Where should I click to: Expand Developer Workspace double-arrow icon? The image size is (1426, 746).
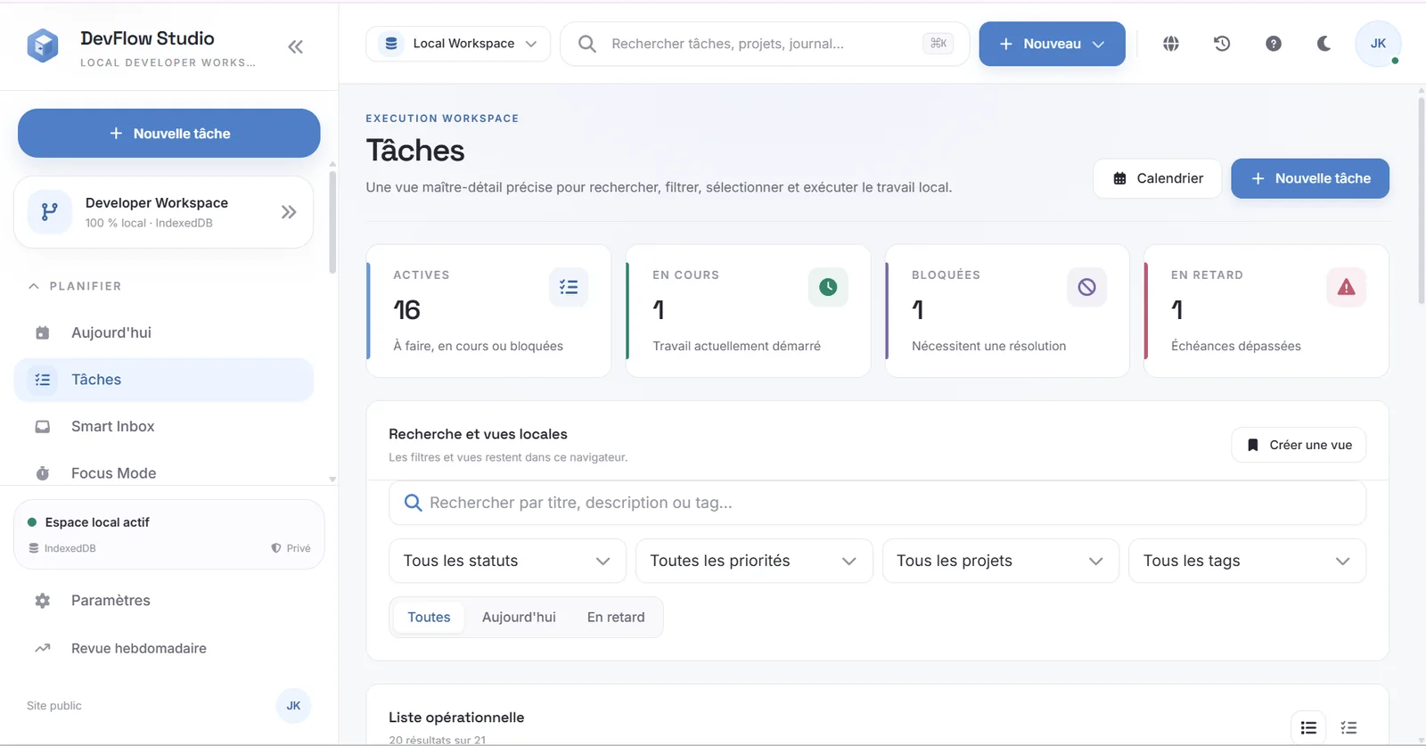tap(289, 212)
